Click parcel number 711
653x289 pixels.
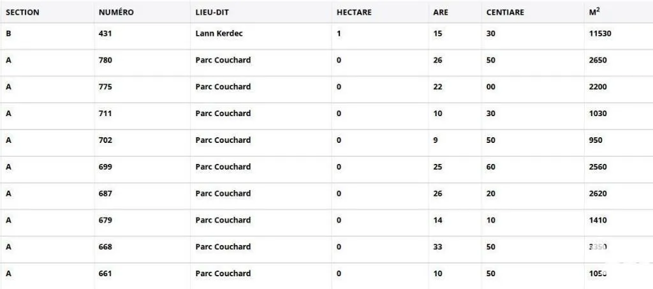pos(105,114)
